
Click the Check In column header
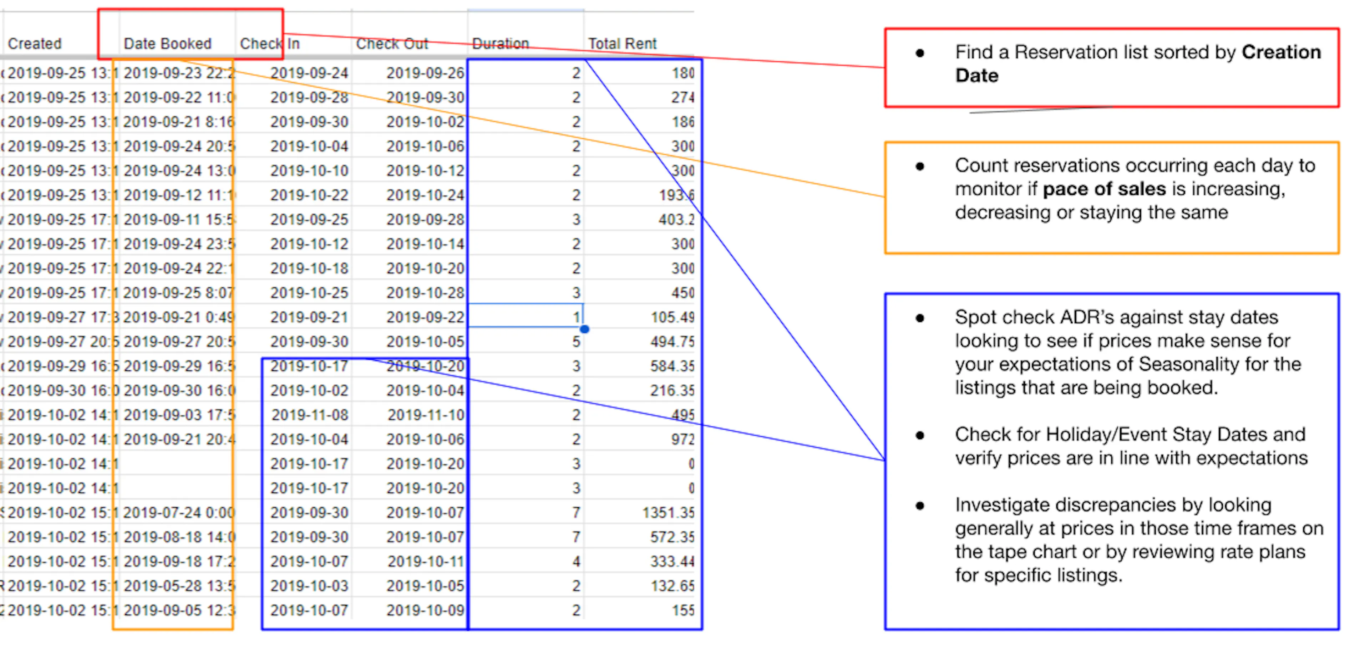pyautogui.click(x=270, y=43)
